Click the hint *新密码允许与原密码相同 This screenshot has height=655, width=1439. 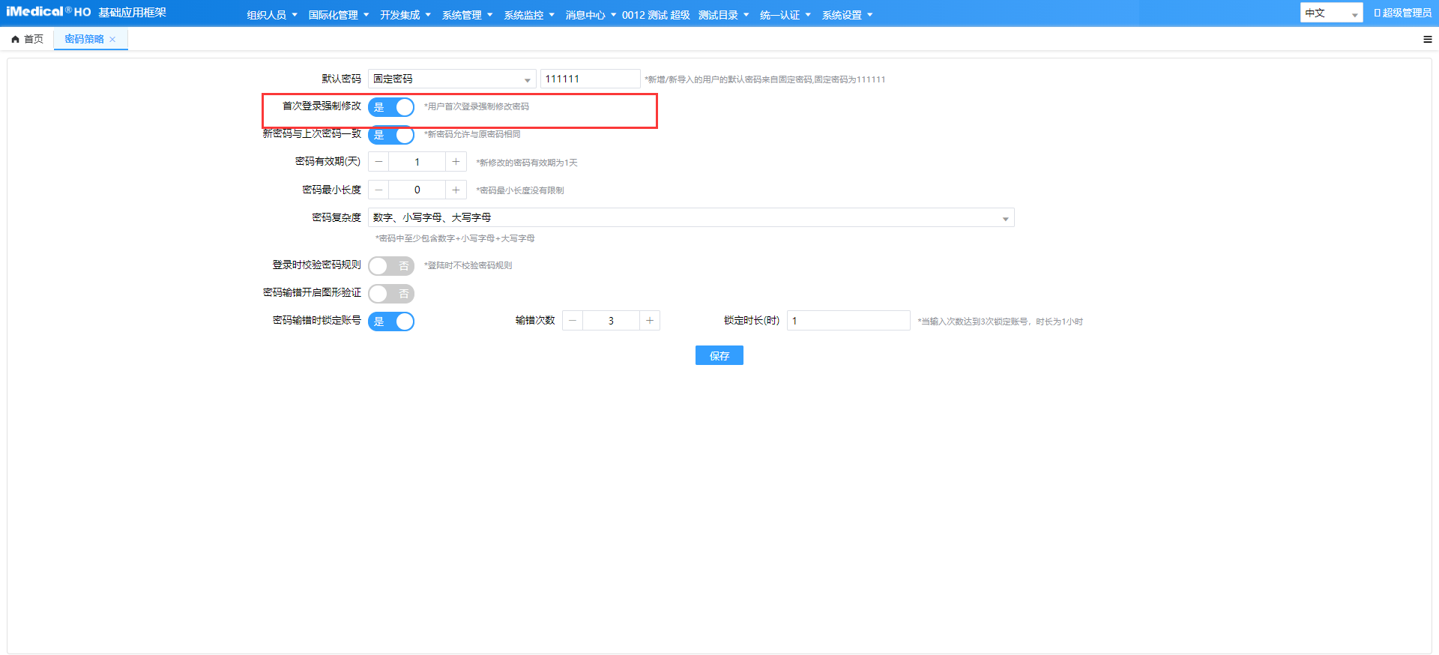click(x=472, y=134)
